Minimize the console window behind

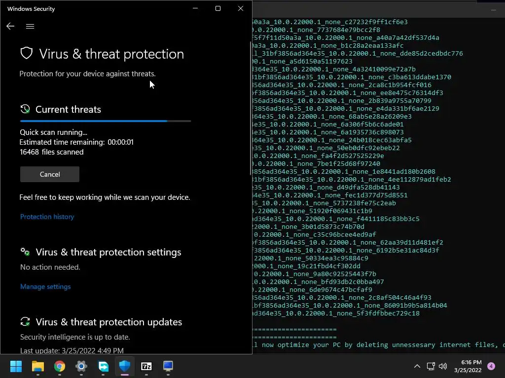pyautogui.click(x=493, y=10)
